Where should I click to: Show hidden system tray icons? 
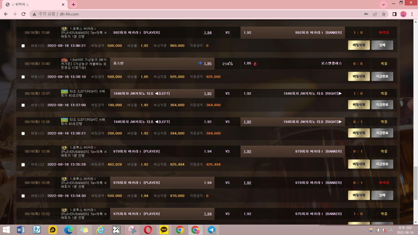click(364, 230)
